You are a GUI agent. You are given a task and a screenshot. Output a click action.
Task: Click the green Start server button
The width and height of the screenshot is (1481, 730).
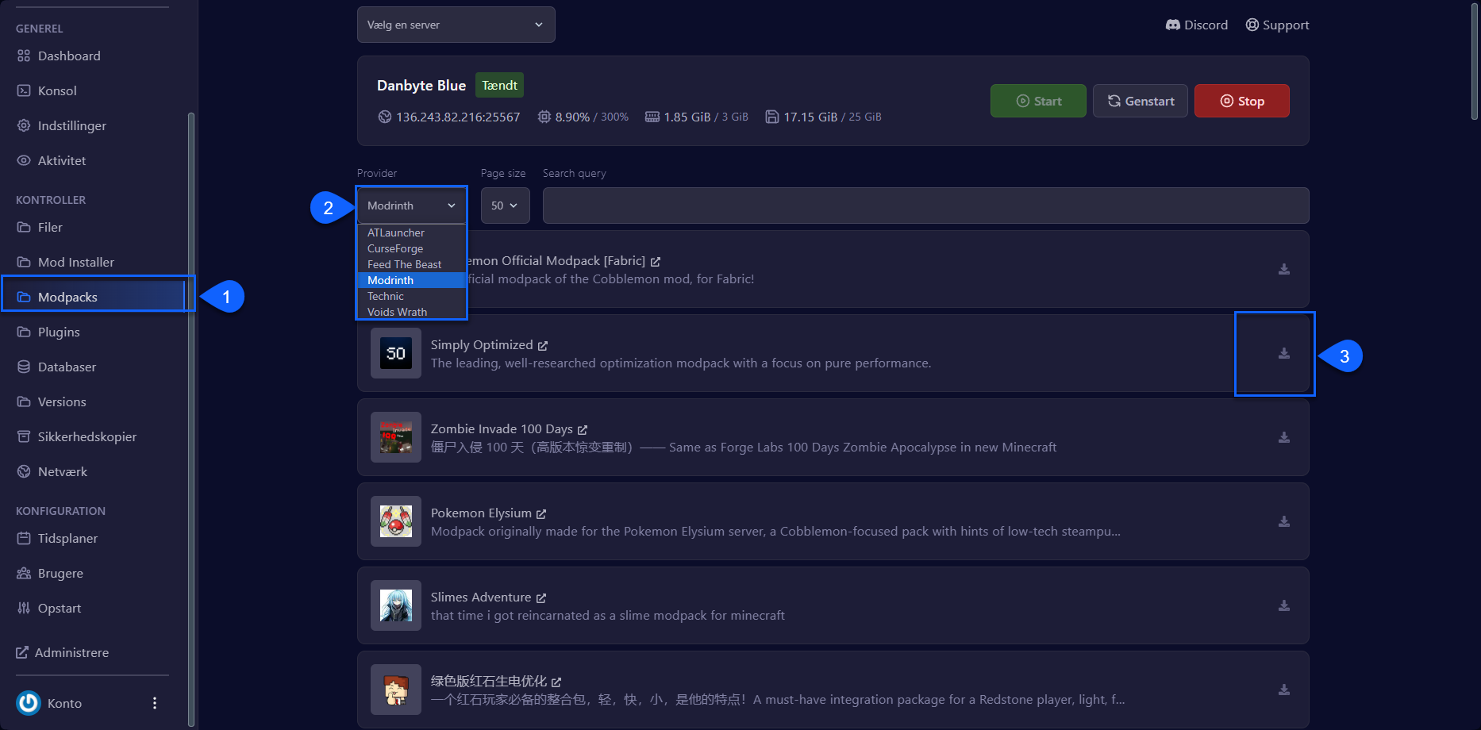[x=1038, y=101]
